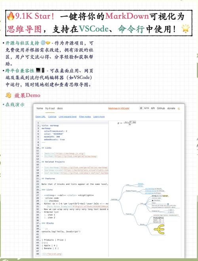
Task: Click the KaTeX formula in the preview pane
Action: point(127,123)
